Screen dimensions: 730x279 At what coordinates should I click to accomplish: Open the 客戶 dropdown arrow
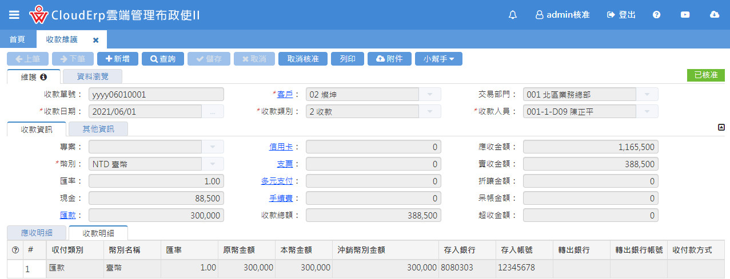pyautogui.click(x=430, y=95)
